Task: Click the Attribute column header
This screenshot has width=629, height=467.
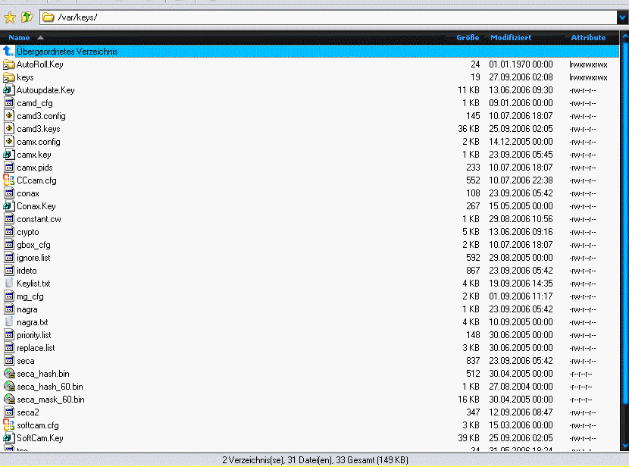Action: tap(588, 37)
